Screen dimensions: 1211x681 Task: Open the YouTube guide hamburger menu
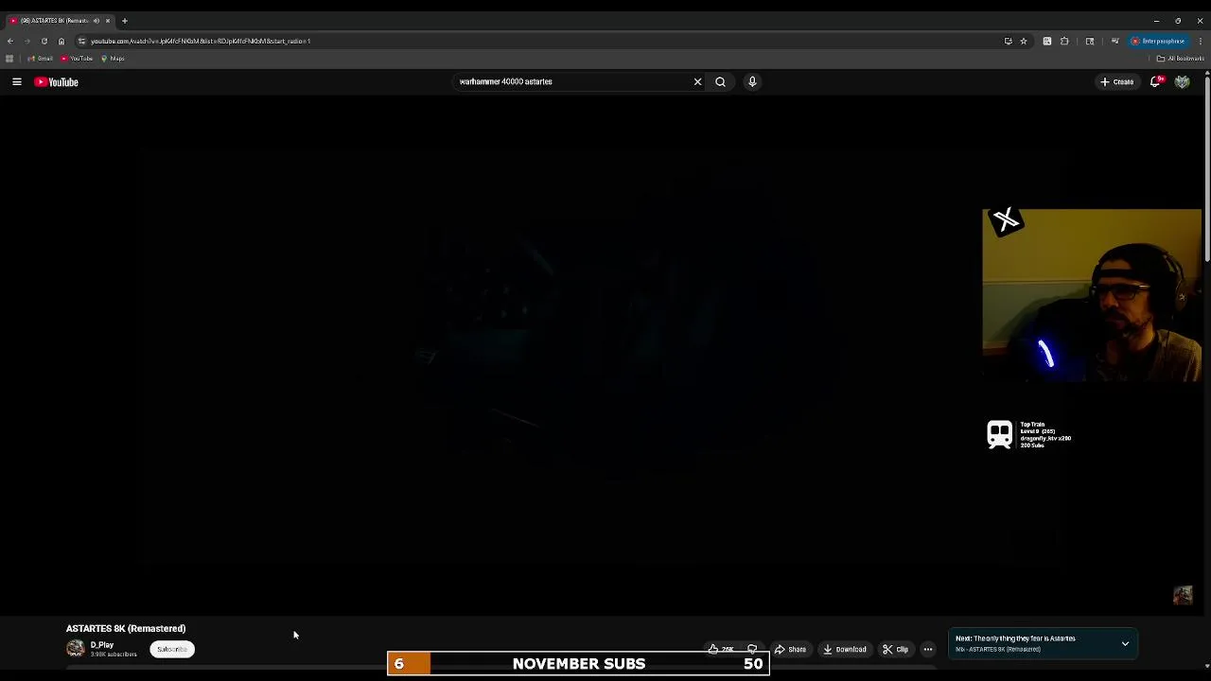17,82
